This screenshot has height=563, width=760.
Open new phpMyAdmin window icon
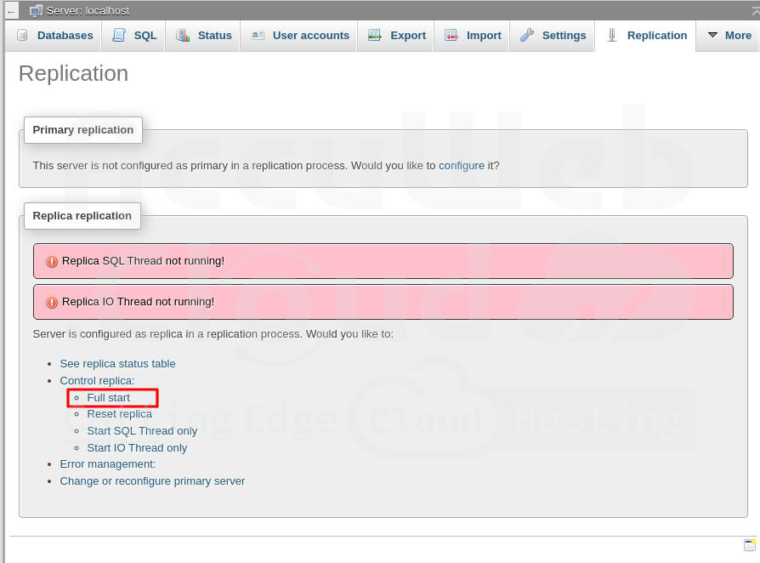point(749,545)
